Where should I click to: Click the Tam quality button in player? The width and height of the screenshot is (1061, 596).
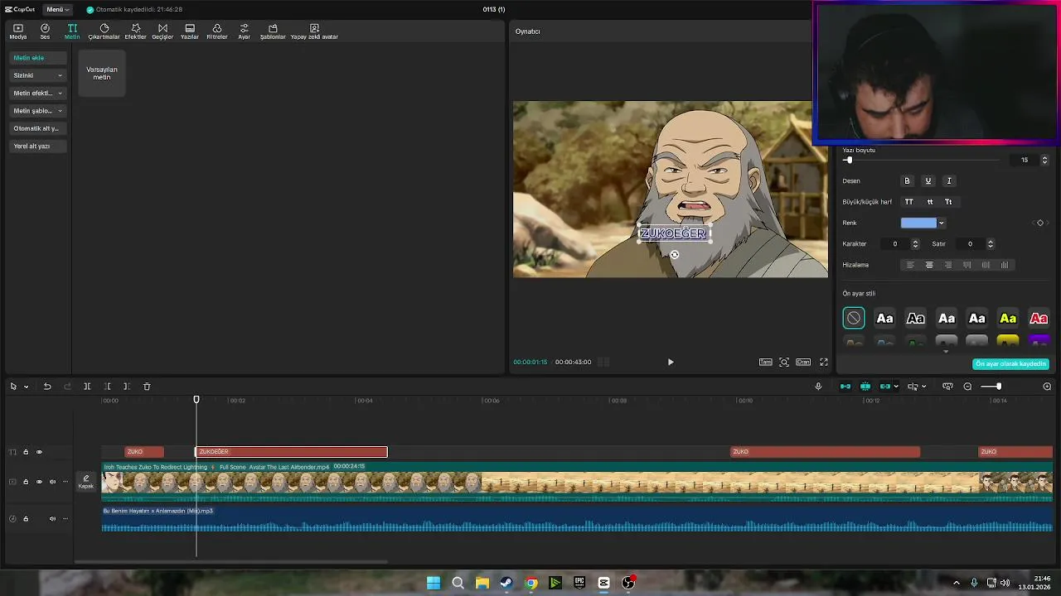pos(766,362)
